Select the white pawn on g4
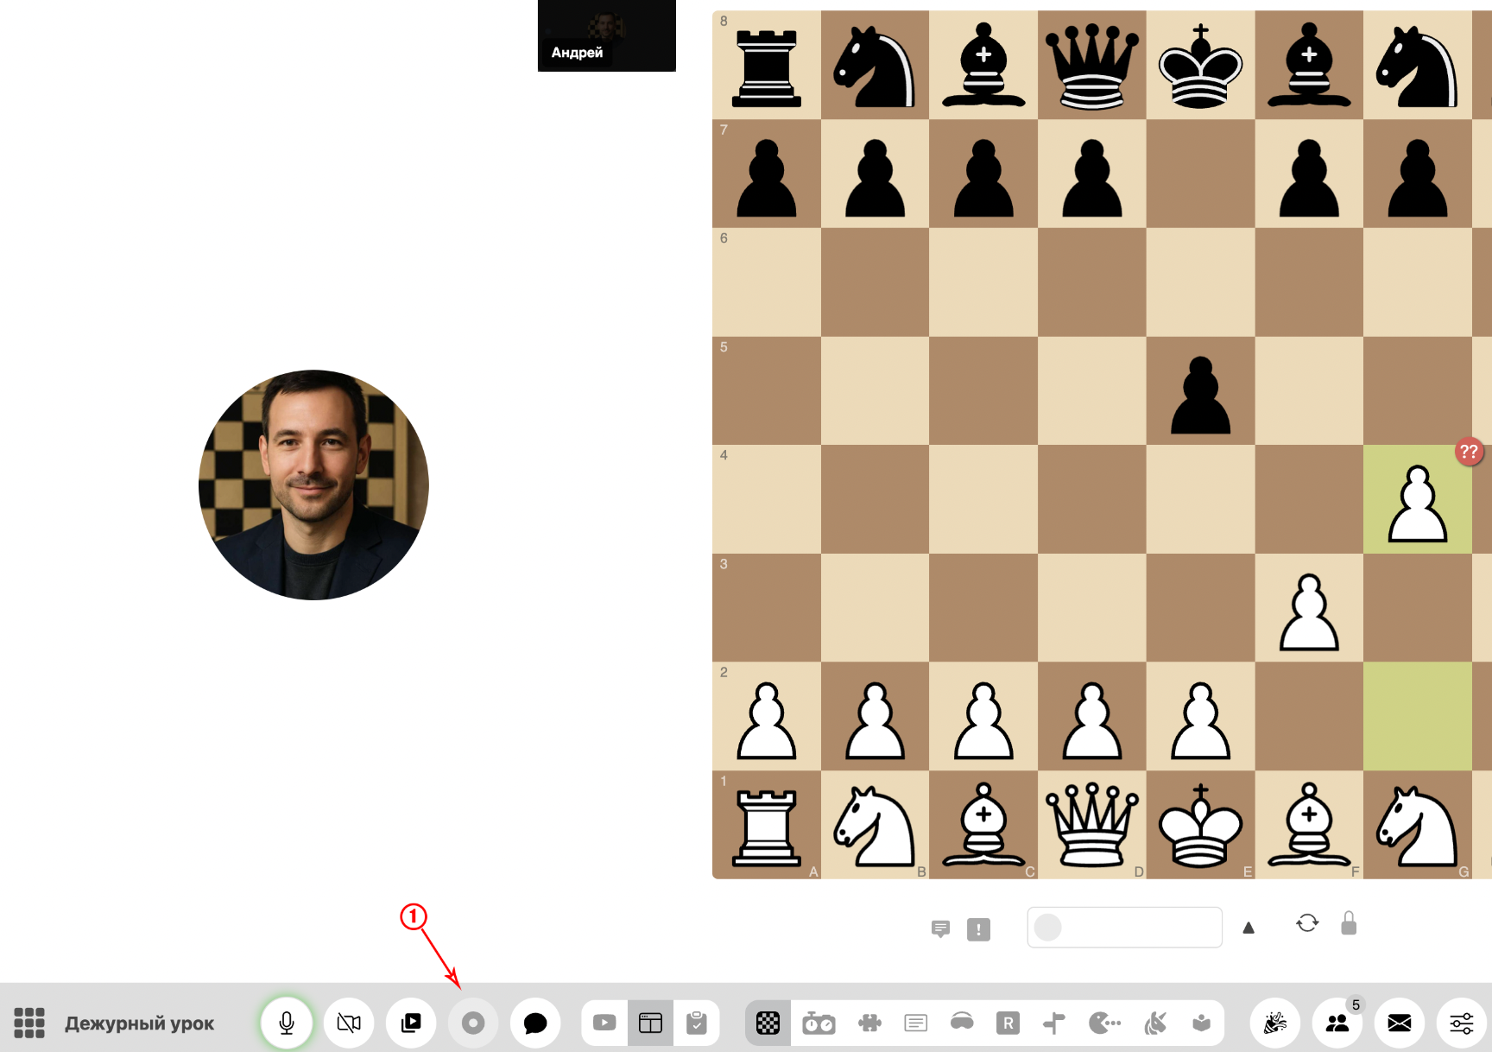This screenshot has height=1052, width=1492. [1418, 499]
